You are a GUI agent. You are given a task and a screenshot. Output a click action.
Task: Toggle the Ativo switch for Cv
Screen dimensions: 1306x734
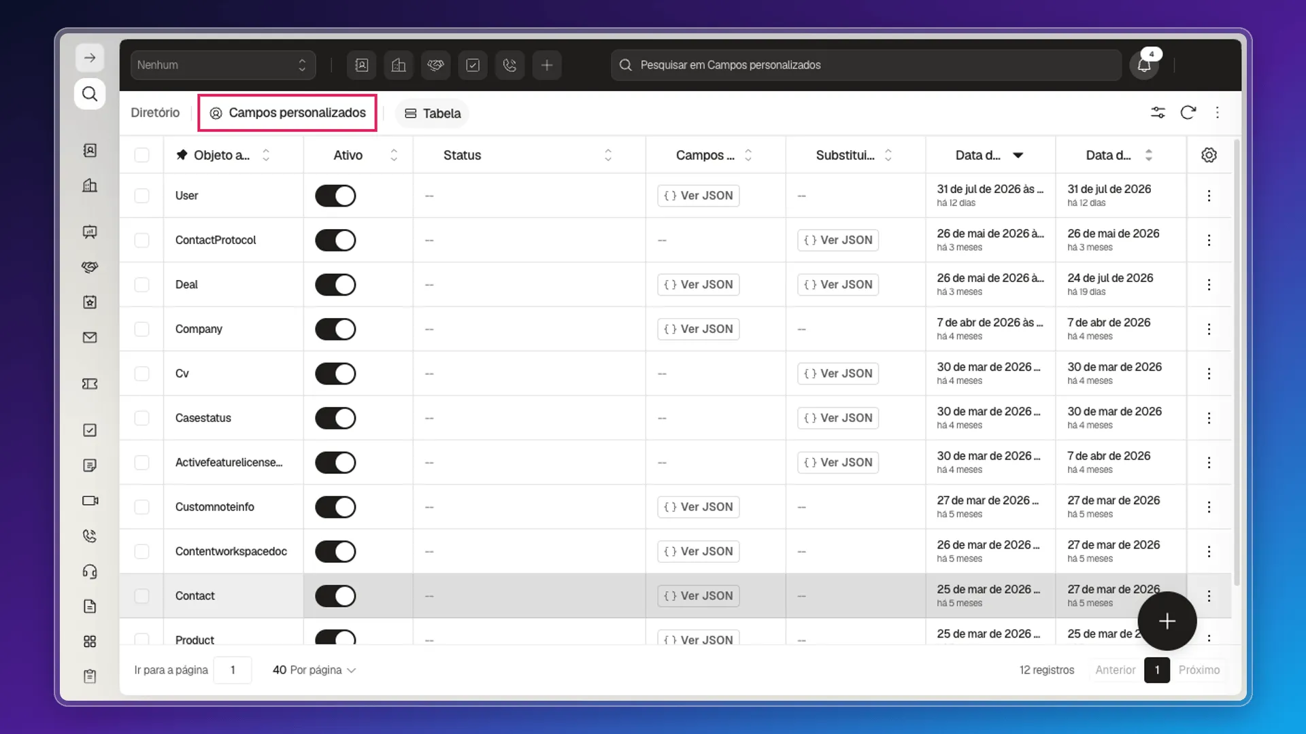tap(335, 374)
